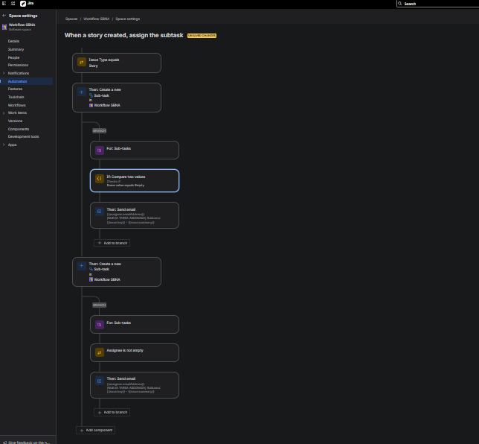Image resolution: width=479 pixels, height=444 pixels.
Task: Click the email icon of first Send email action
Action: [x=99, y=211]
